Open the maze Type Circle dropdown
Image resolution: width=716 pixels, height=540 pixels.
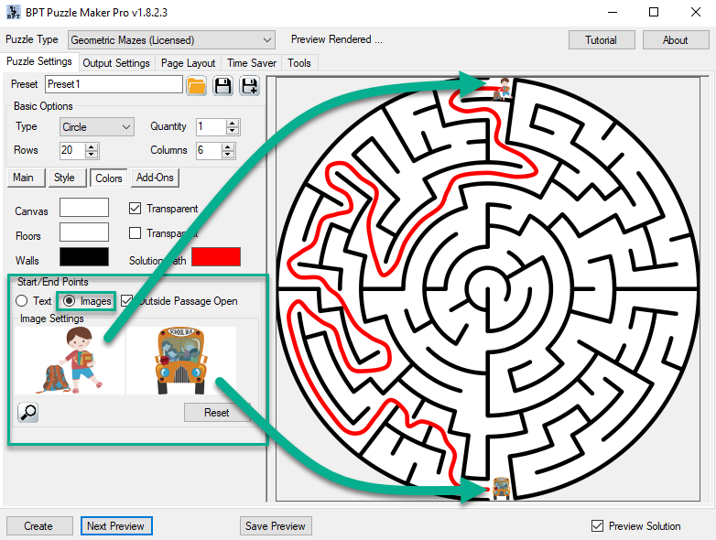(125, 127)
